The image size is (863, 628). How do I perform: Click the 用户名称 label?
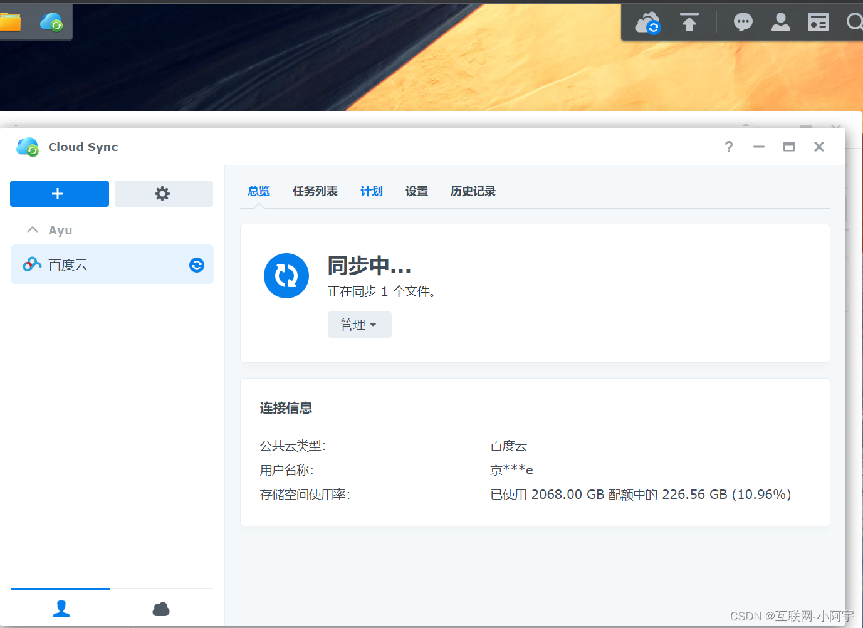[286, 470]
